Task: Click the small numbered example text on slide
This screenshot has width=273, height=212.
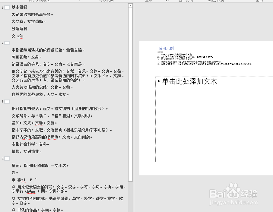Action: click(205, 59)
